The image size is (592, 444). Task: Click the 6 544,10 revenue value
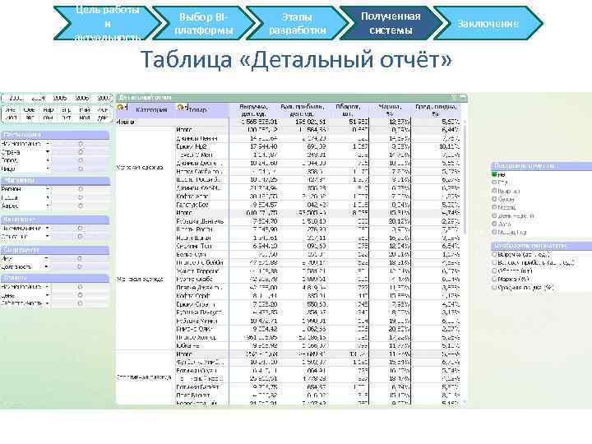point(264,246)
